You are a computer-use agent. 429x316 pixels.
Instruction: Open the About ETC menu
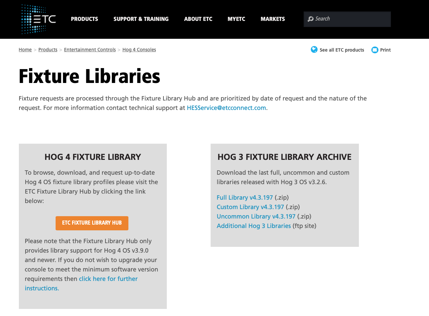click(x=198, y=19)
